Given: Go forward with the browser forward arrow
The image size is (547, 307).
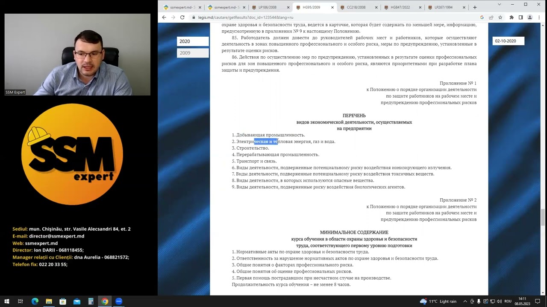Looking at the screenshot, I should 173,17.
